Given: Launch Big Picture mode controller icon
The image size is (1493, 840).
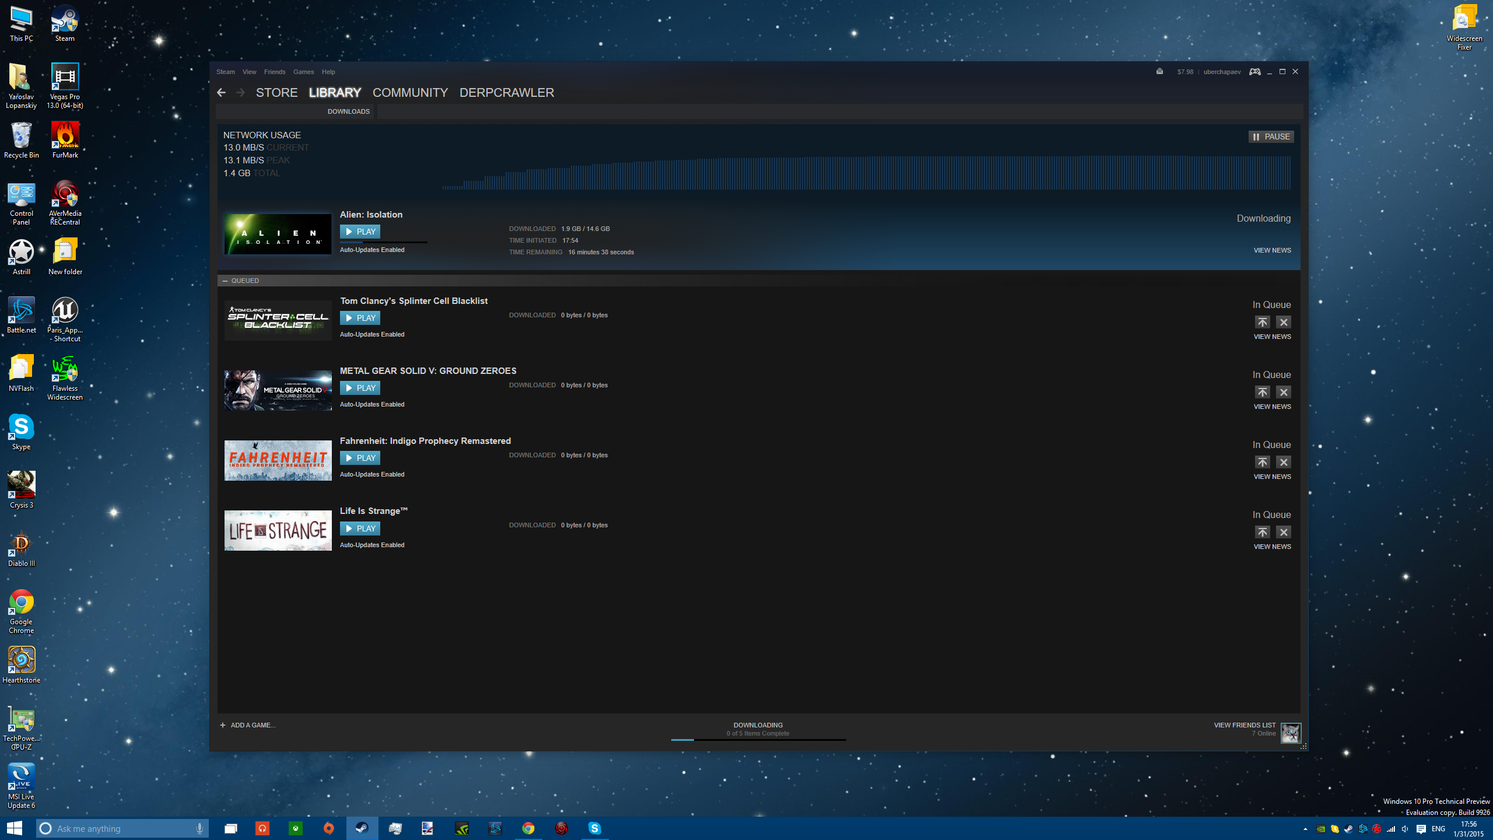Looking at the screenshot, I should [x=1254, y=71].
